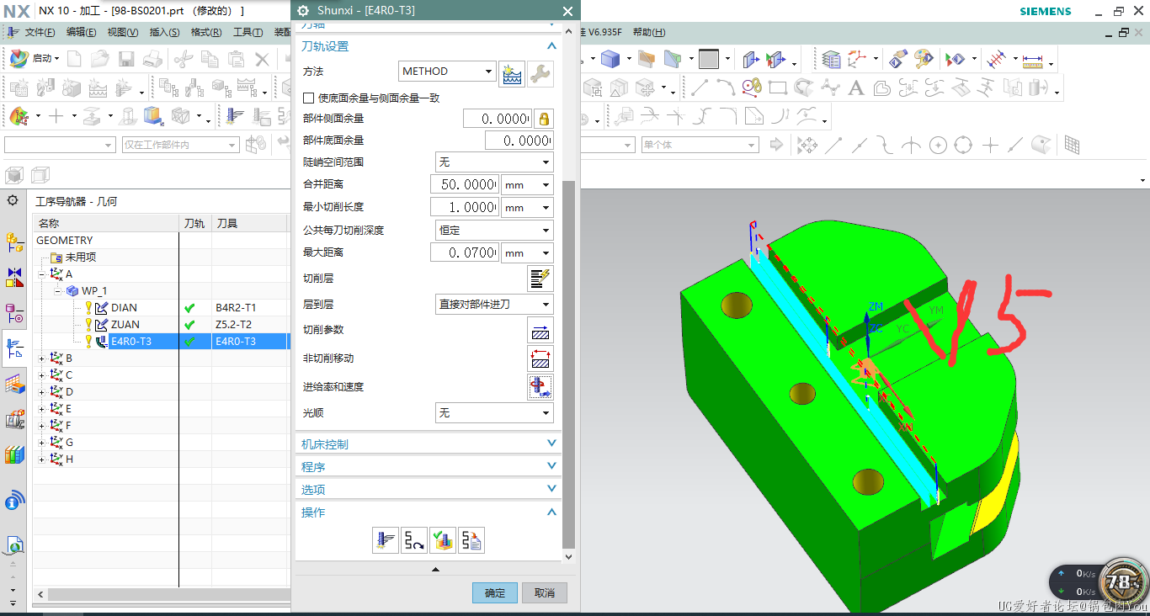Open the 合并距离 unit mm dropdown
Image resolution: width=1150 pixels, height=616 pixels.
click(527, 184)
